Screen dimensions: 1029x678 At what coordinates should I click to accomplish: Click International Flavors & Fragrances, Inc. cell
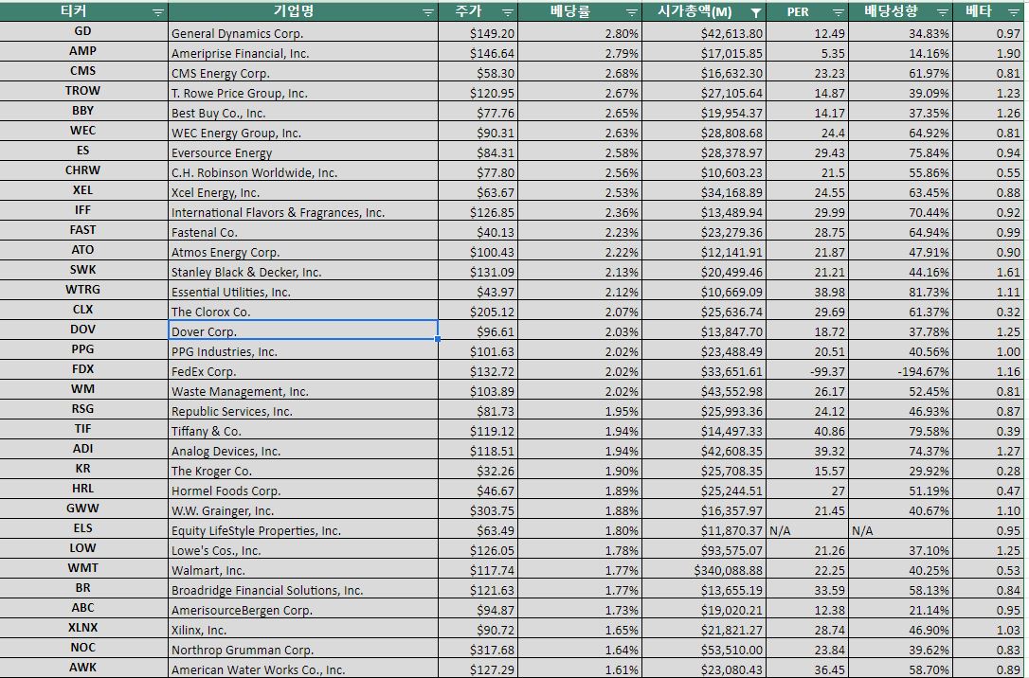[303, 210]
